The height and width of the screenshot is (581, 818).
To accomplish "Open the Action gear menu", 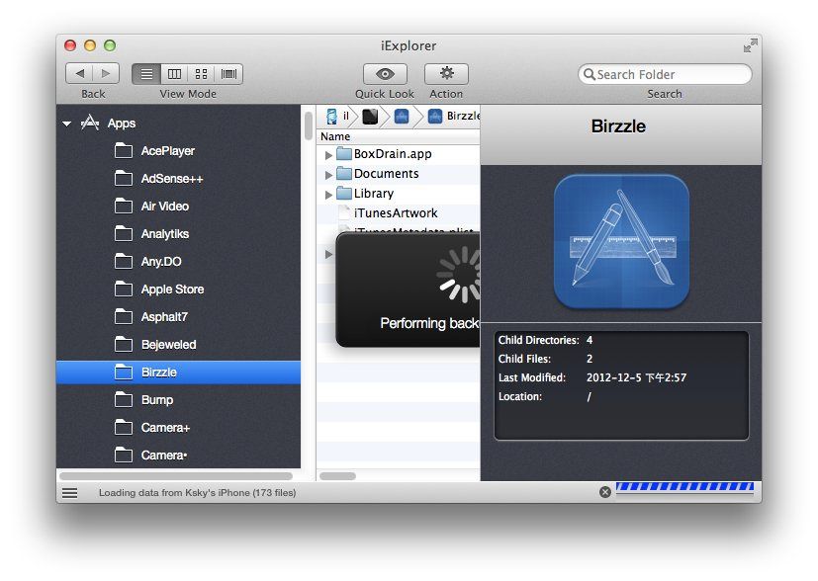I will pyautogui.click(x=446, y=74).
